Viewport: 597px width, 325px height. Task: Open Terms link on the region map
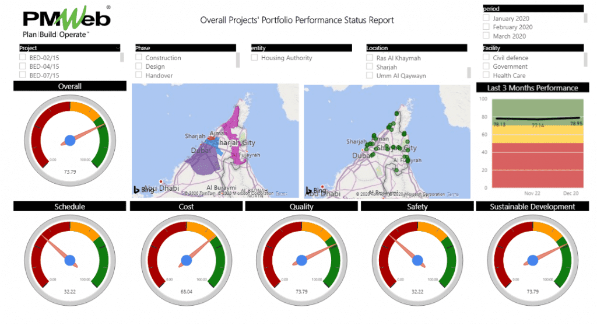tap(282, 194)
